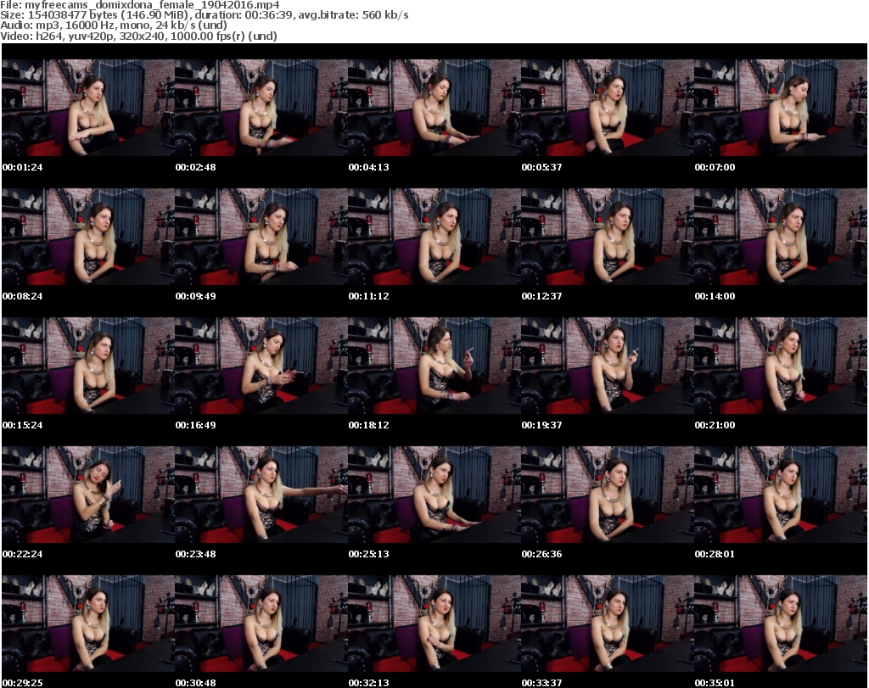
Task: Select the thumbnail at 00:26:36
Action: pos(608,495)
